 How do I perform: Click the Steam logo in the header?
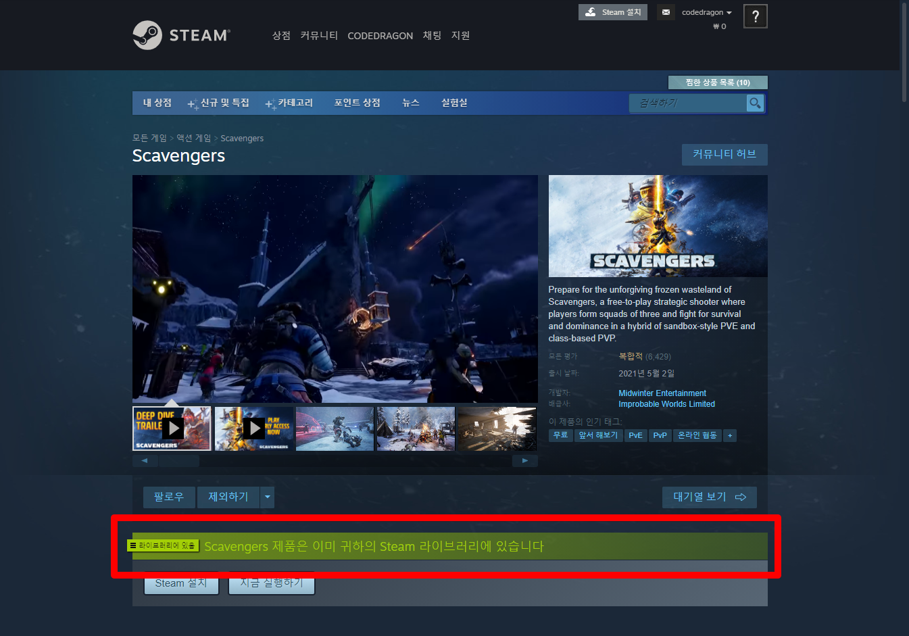click(182, 35)
